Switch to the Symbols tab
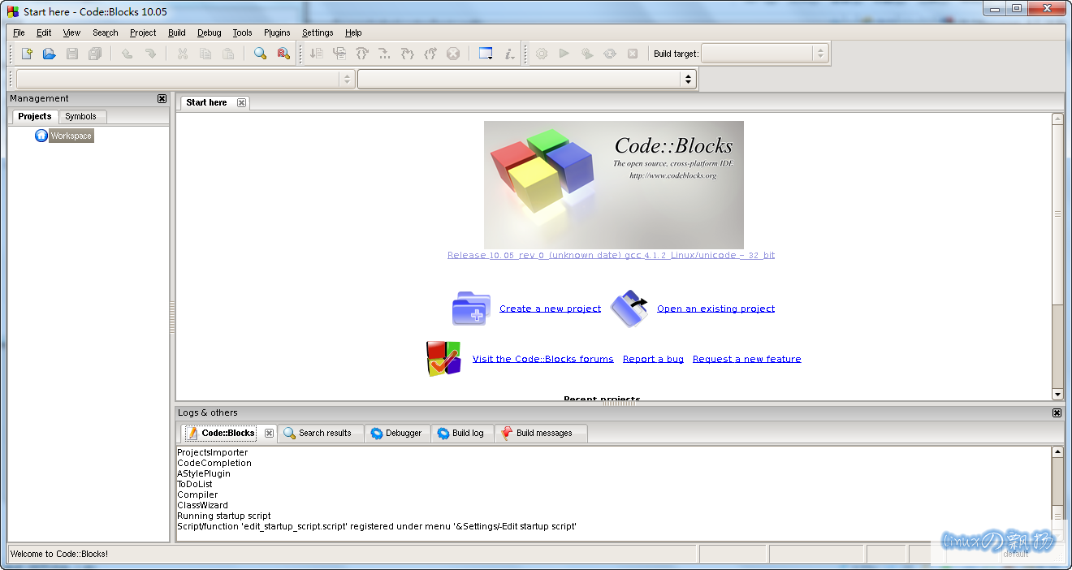 80,116
